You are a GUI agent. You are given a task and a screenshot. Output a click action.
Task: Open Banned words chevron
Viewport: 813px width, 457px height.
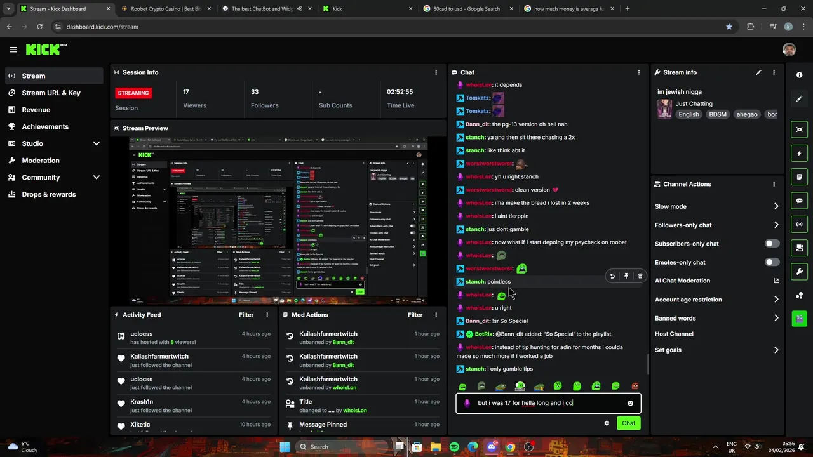[776, 318]
